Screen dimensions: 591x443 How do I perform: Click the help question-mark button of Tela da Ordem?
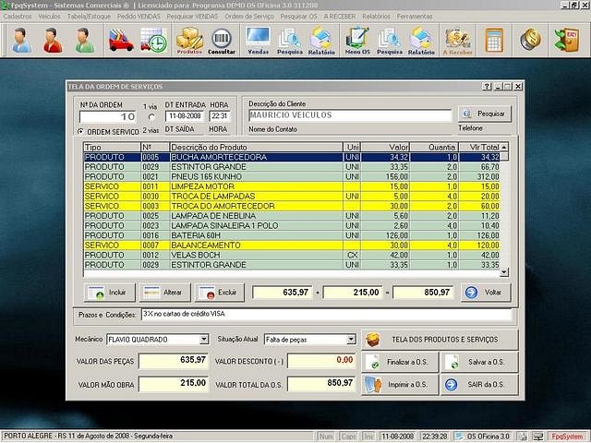click(487, 87)
